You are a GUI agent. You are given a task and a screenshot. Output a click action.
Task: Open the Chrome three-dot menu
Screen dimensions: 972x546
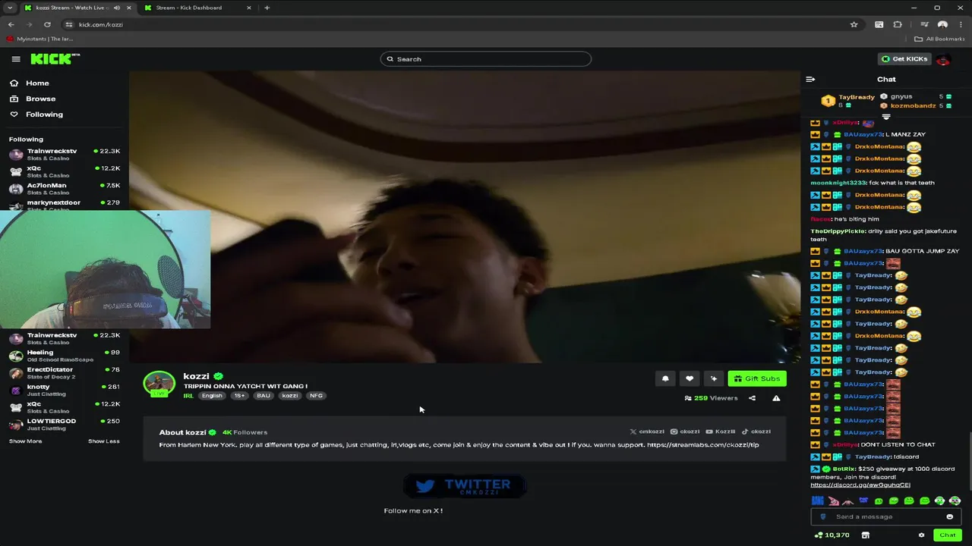(x=959, y=24)
